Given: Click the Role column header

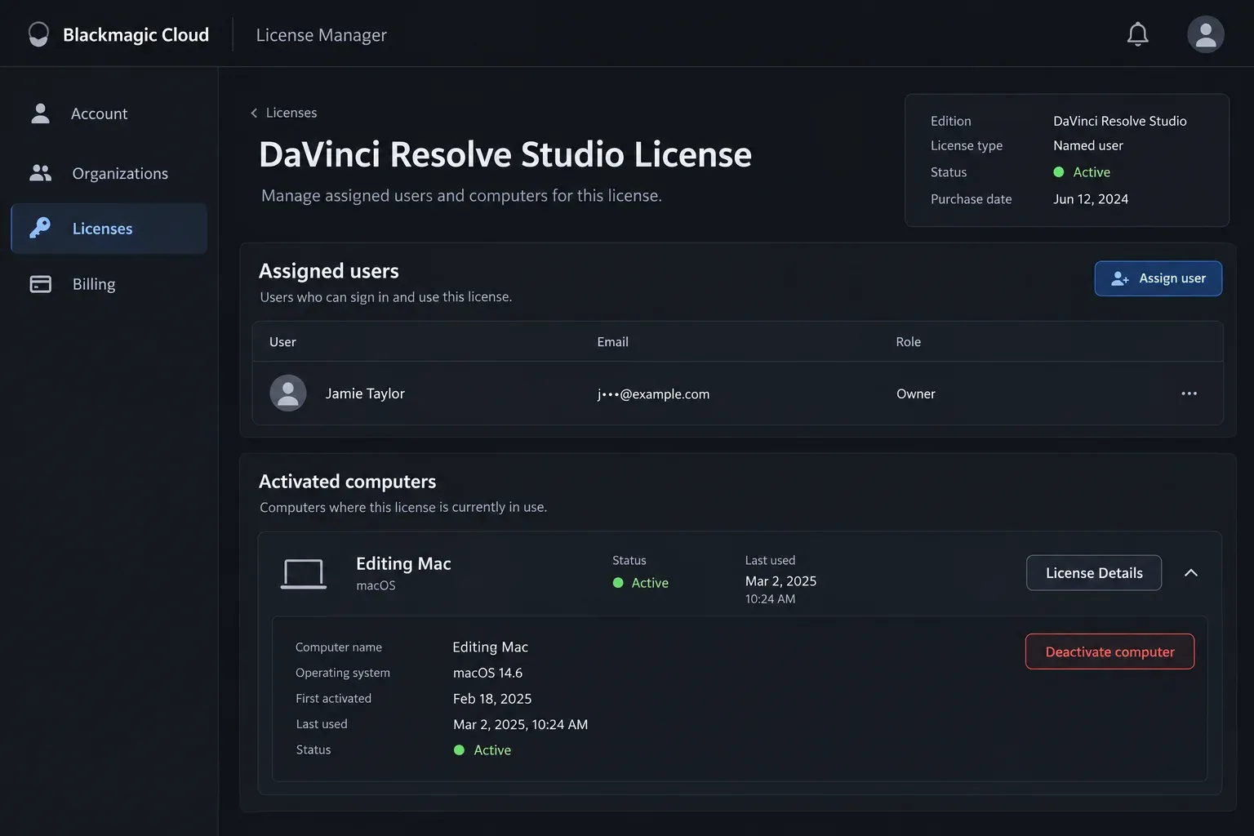Looking at the screenshot, I should pyautogui.click(x=908, y=342).
